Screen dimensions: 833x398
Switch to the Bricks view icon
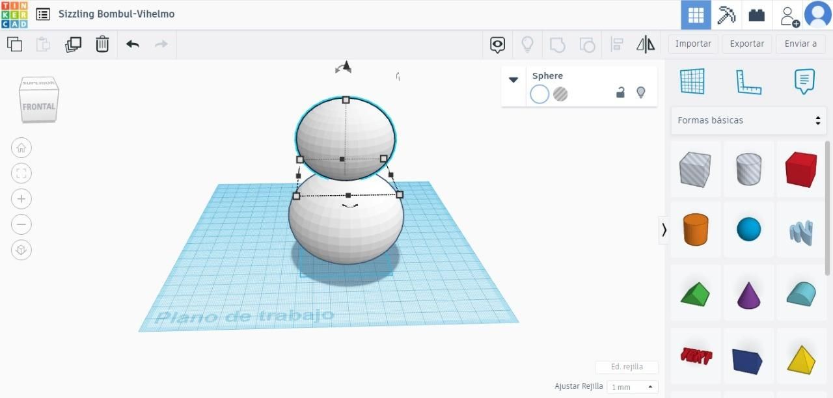[x=756, y=15]
